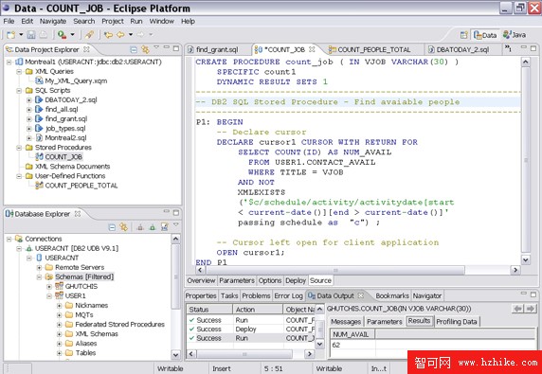Switch to the DBATODAY_2.sql editor tab
Image resolution: width=542 pixels, height=374 pixels.
(462, 50)
